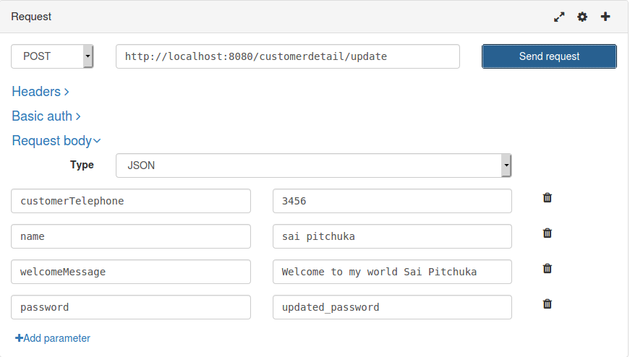Remove the welcomeMessage parameter with trash icon
This screenshot has width=630, height=357.
[x=548, y=268]
